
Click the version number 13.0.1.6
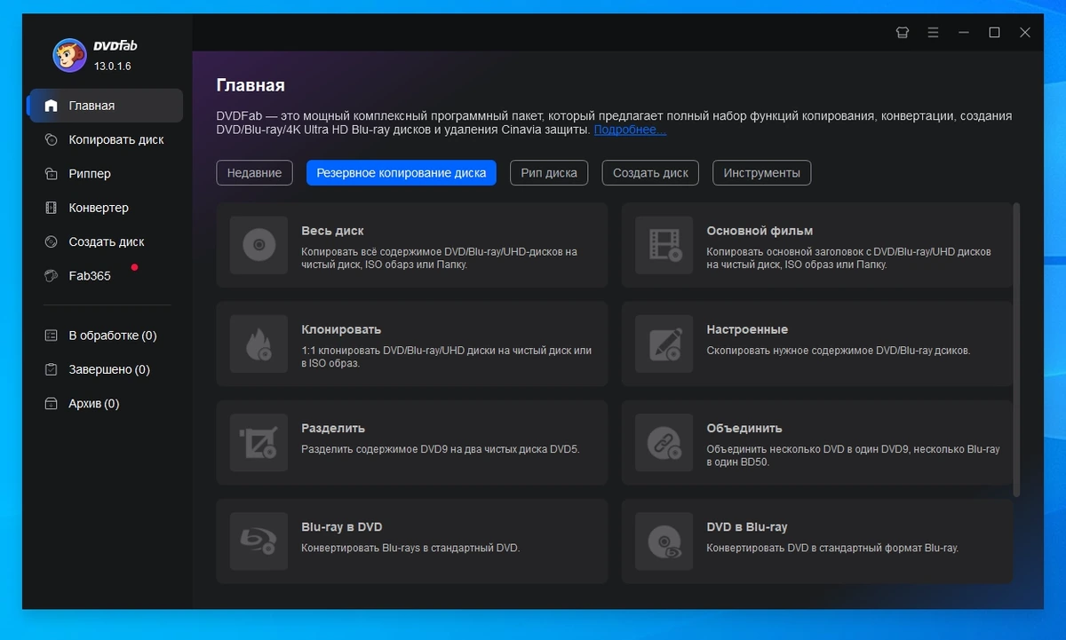(113, 67)
